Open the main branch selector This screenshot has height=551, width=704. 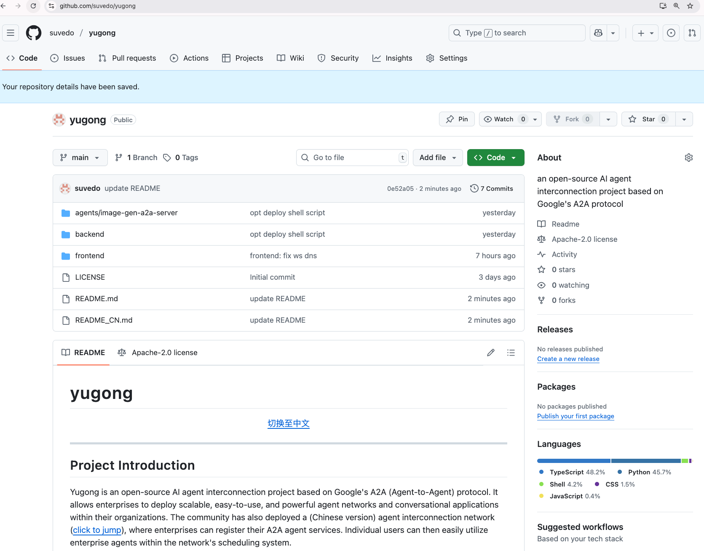(x=80, y=158)
